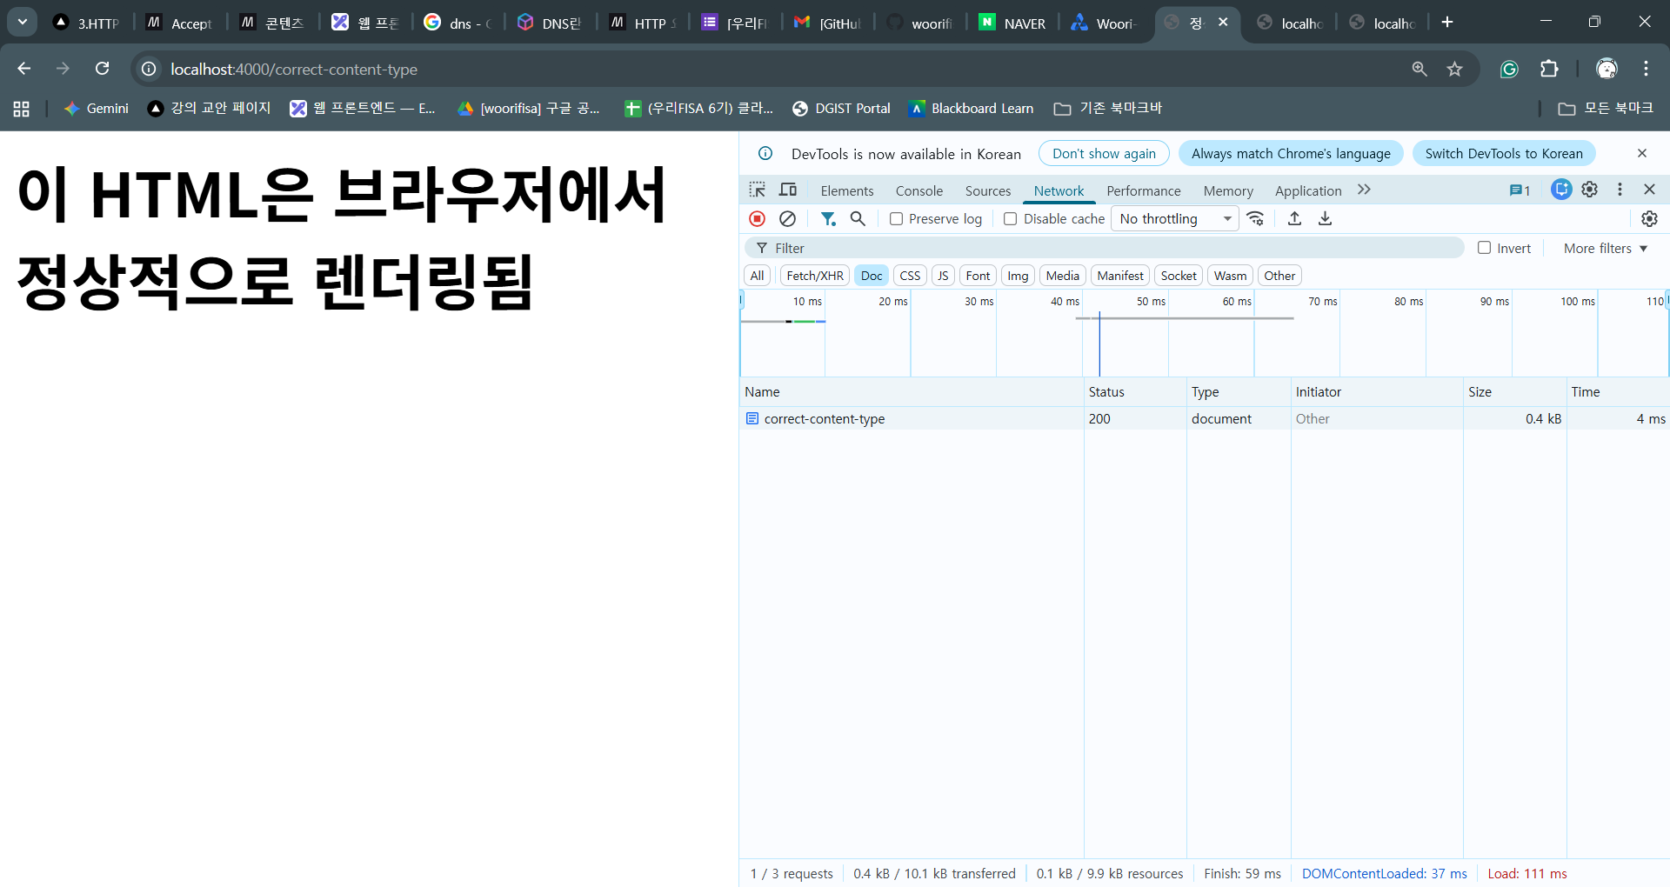Click Switch DevTools to Korean
This screenshot has height=887, width=1670.
click(1504, 153)
